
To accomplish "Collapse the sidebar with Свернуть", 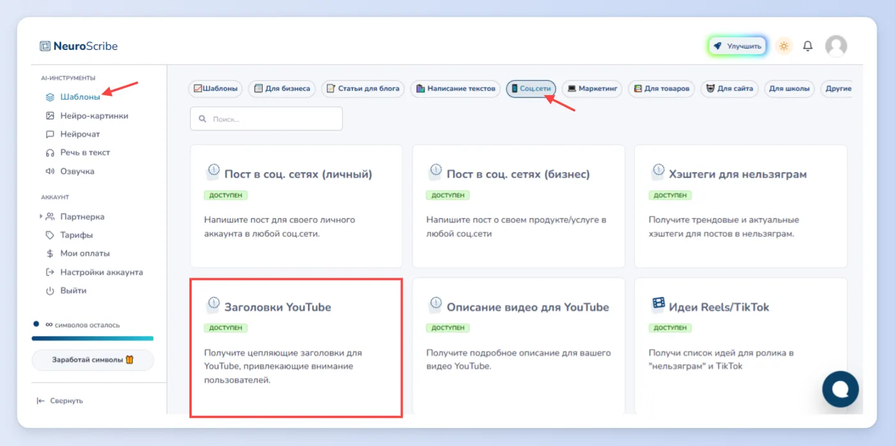I will [x=60, y=401].
